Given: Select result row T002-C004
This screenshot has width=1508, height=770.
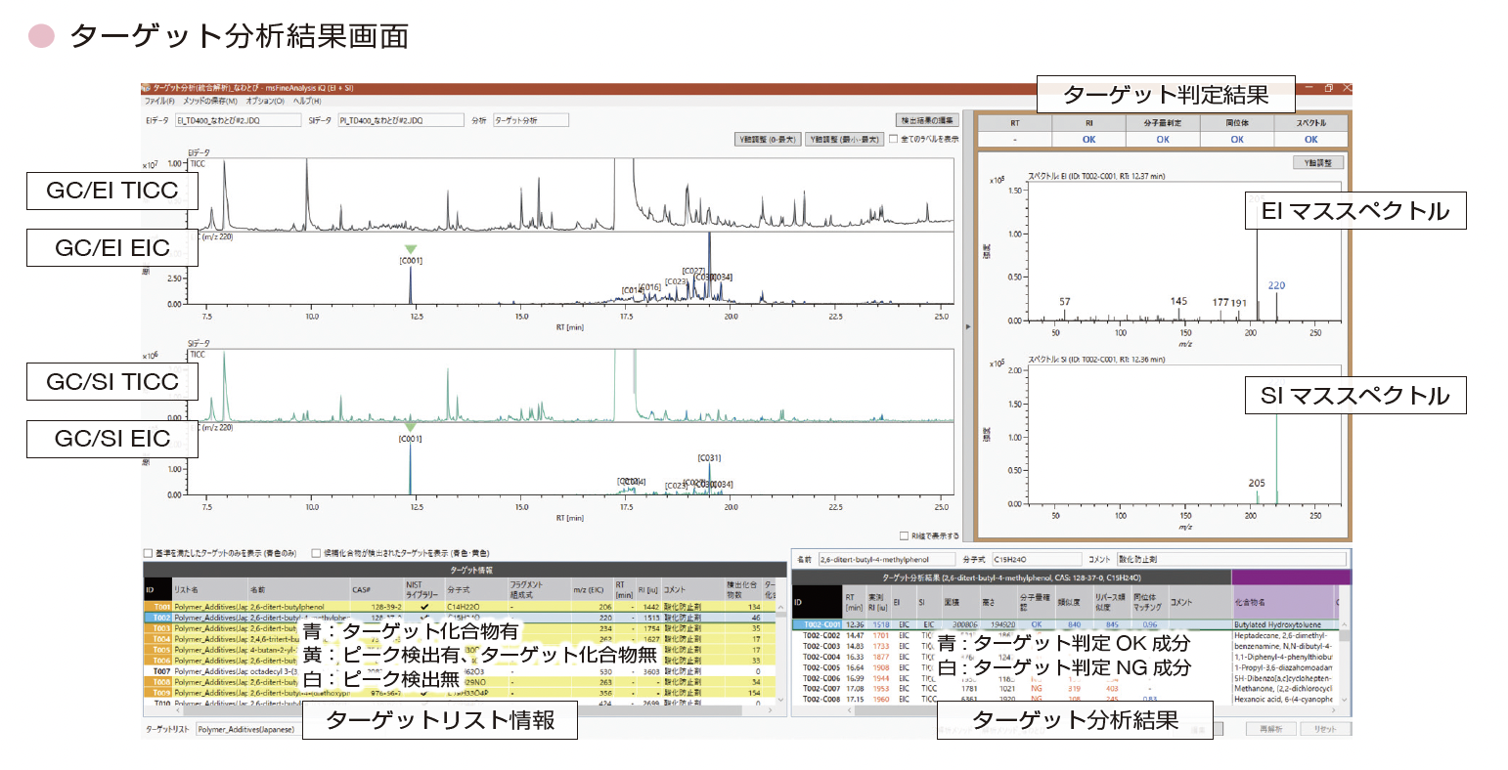Looking at the screenshot, I should coord(1065,657).
